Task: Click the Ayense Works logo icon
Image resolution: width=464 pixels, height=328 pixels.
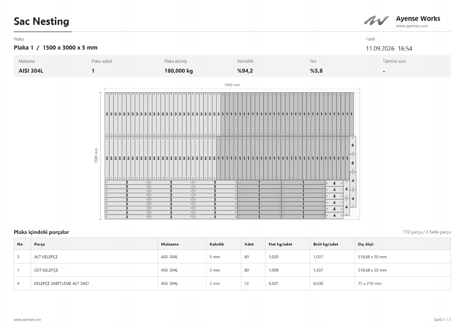Action: click(376, 20)
